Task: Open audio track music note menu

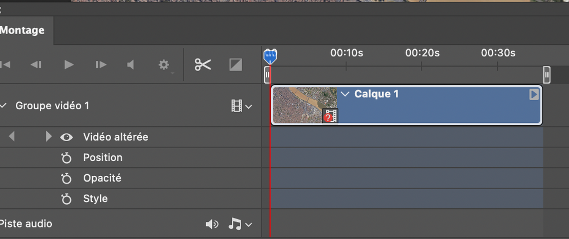Action: 239,224
